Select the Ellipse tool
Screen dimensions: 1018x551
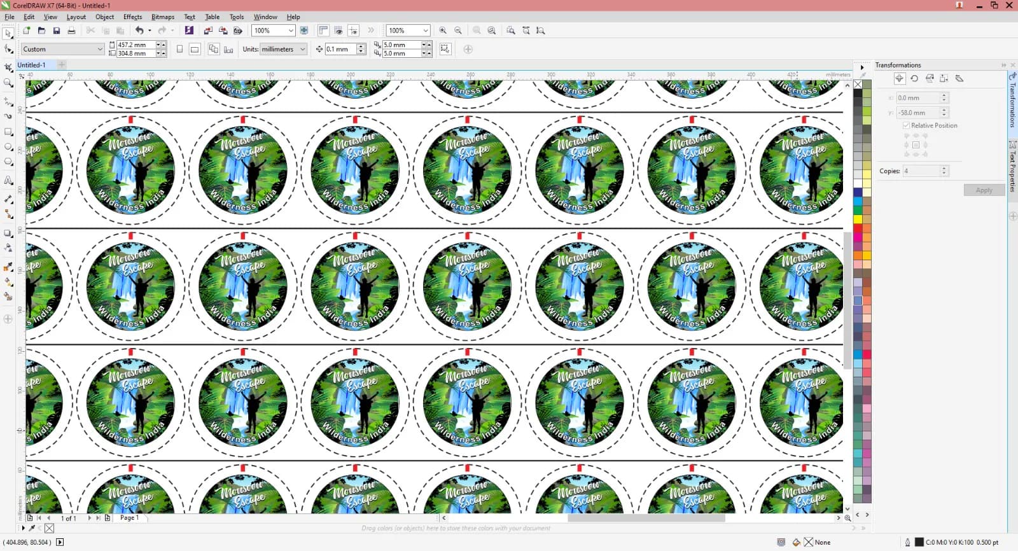click(8, 147)
